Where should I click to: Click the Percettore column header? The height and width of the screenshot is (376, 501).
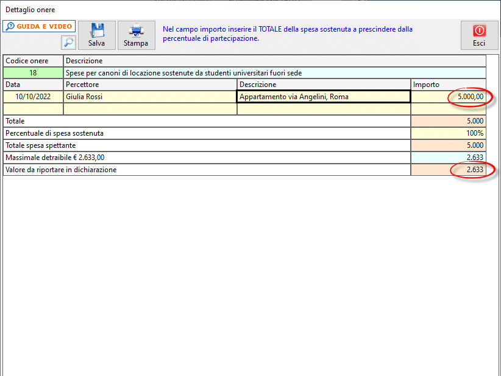point(150,85)
